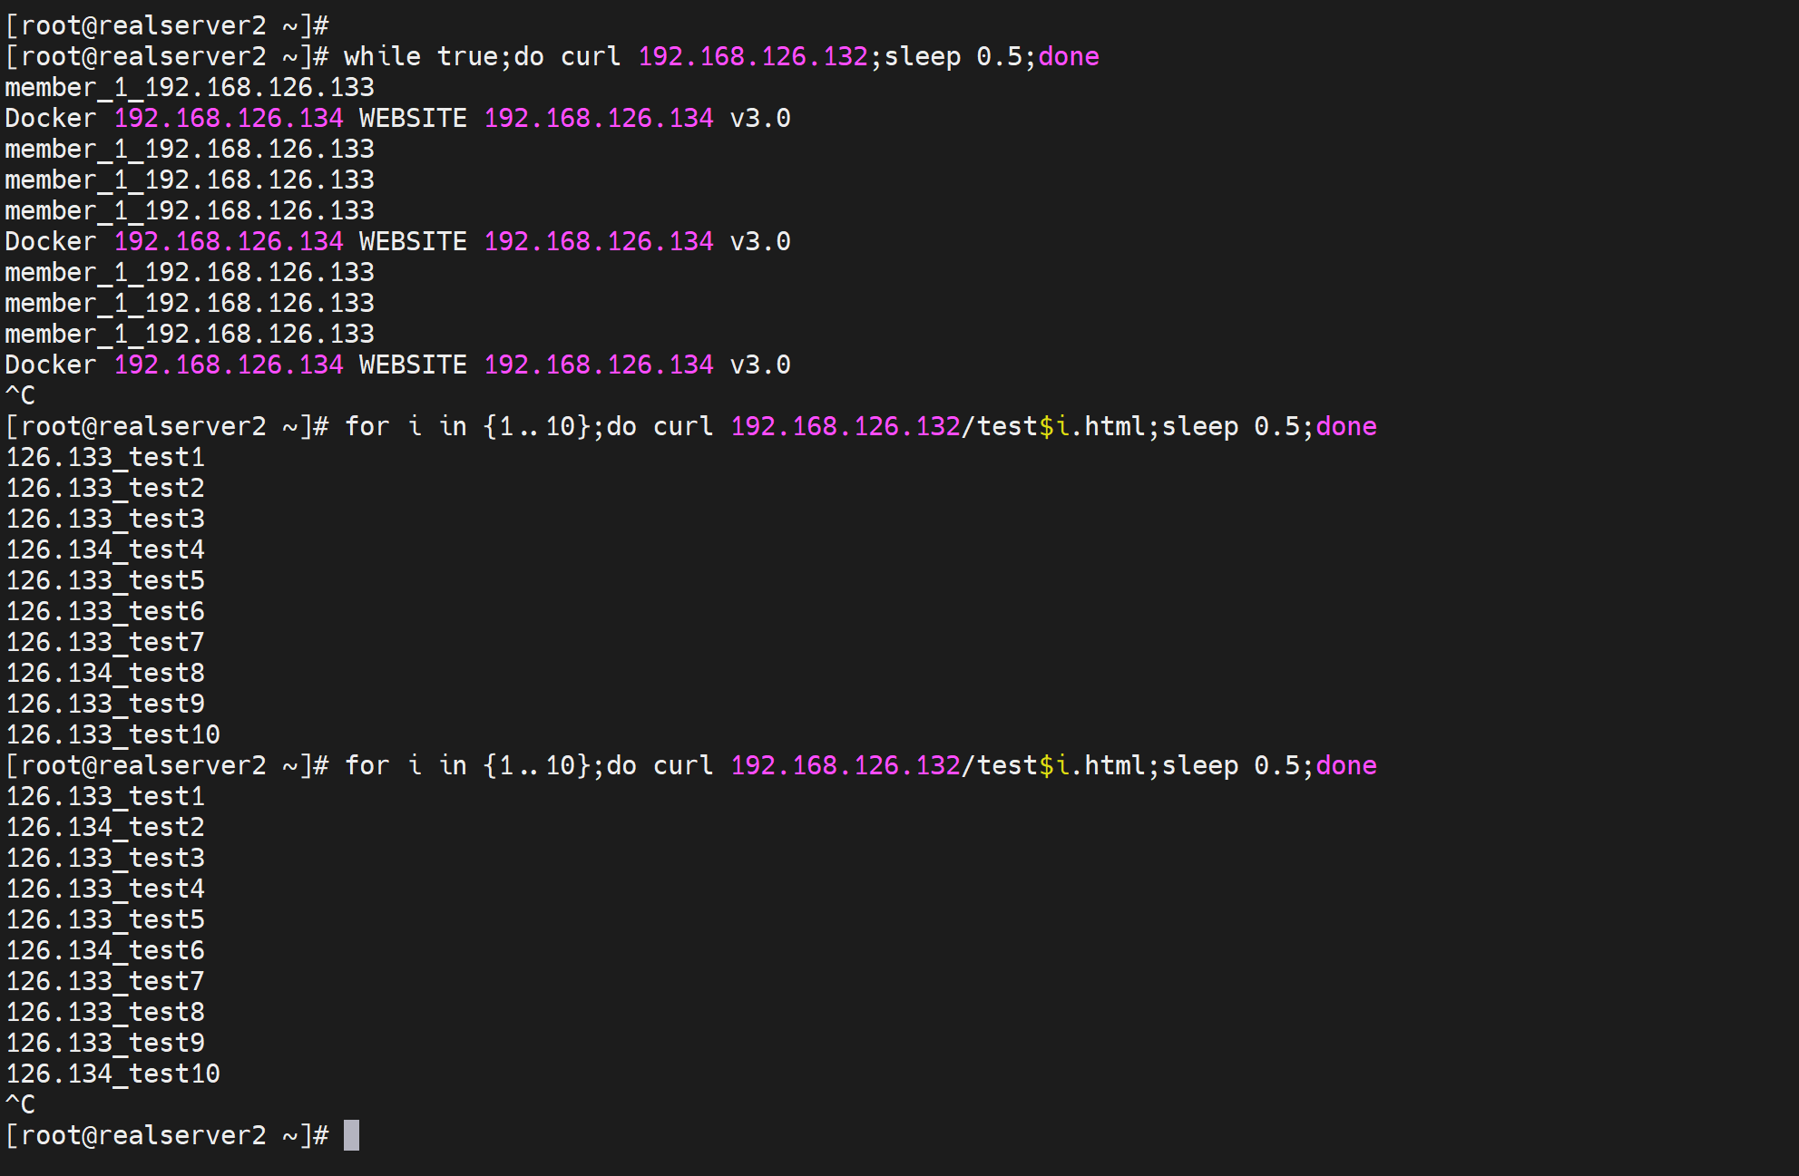Click "WEBSITE" in the second Docker output line
The image size is (1799, 1176).
413,241
